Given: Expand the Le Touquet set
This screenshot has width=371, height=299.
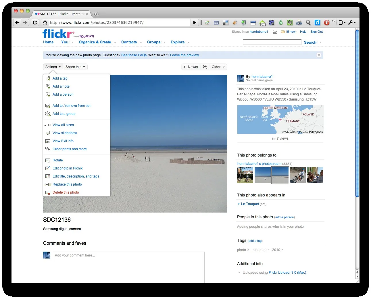Looking at the screenshot, I should pos(239,204).
